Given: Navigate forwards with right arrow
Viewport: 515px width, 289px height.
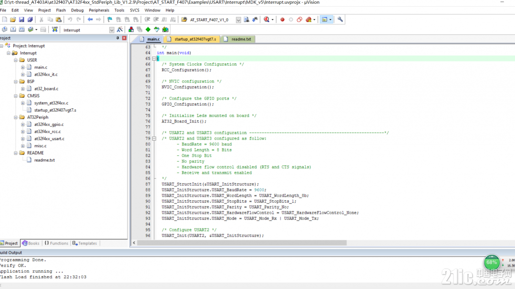Looking at the screenshot, I should (99, 20).
